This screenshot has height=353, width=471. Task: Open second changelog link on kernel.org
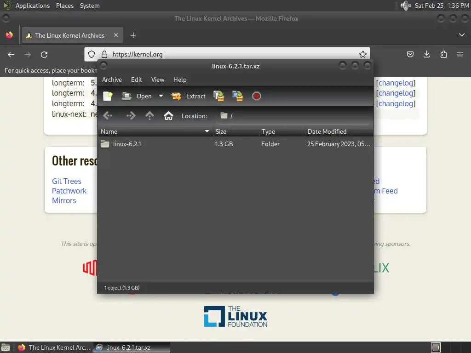pyautogui.click(x=396, y=93)
